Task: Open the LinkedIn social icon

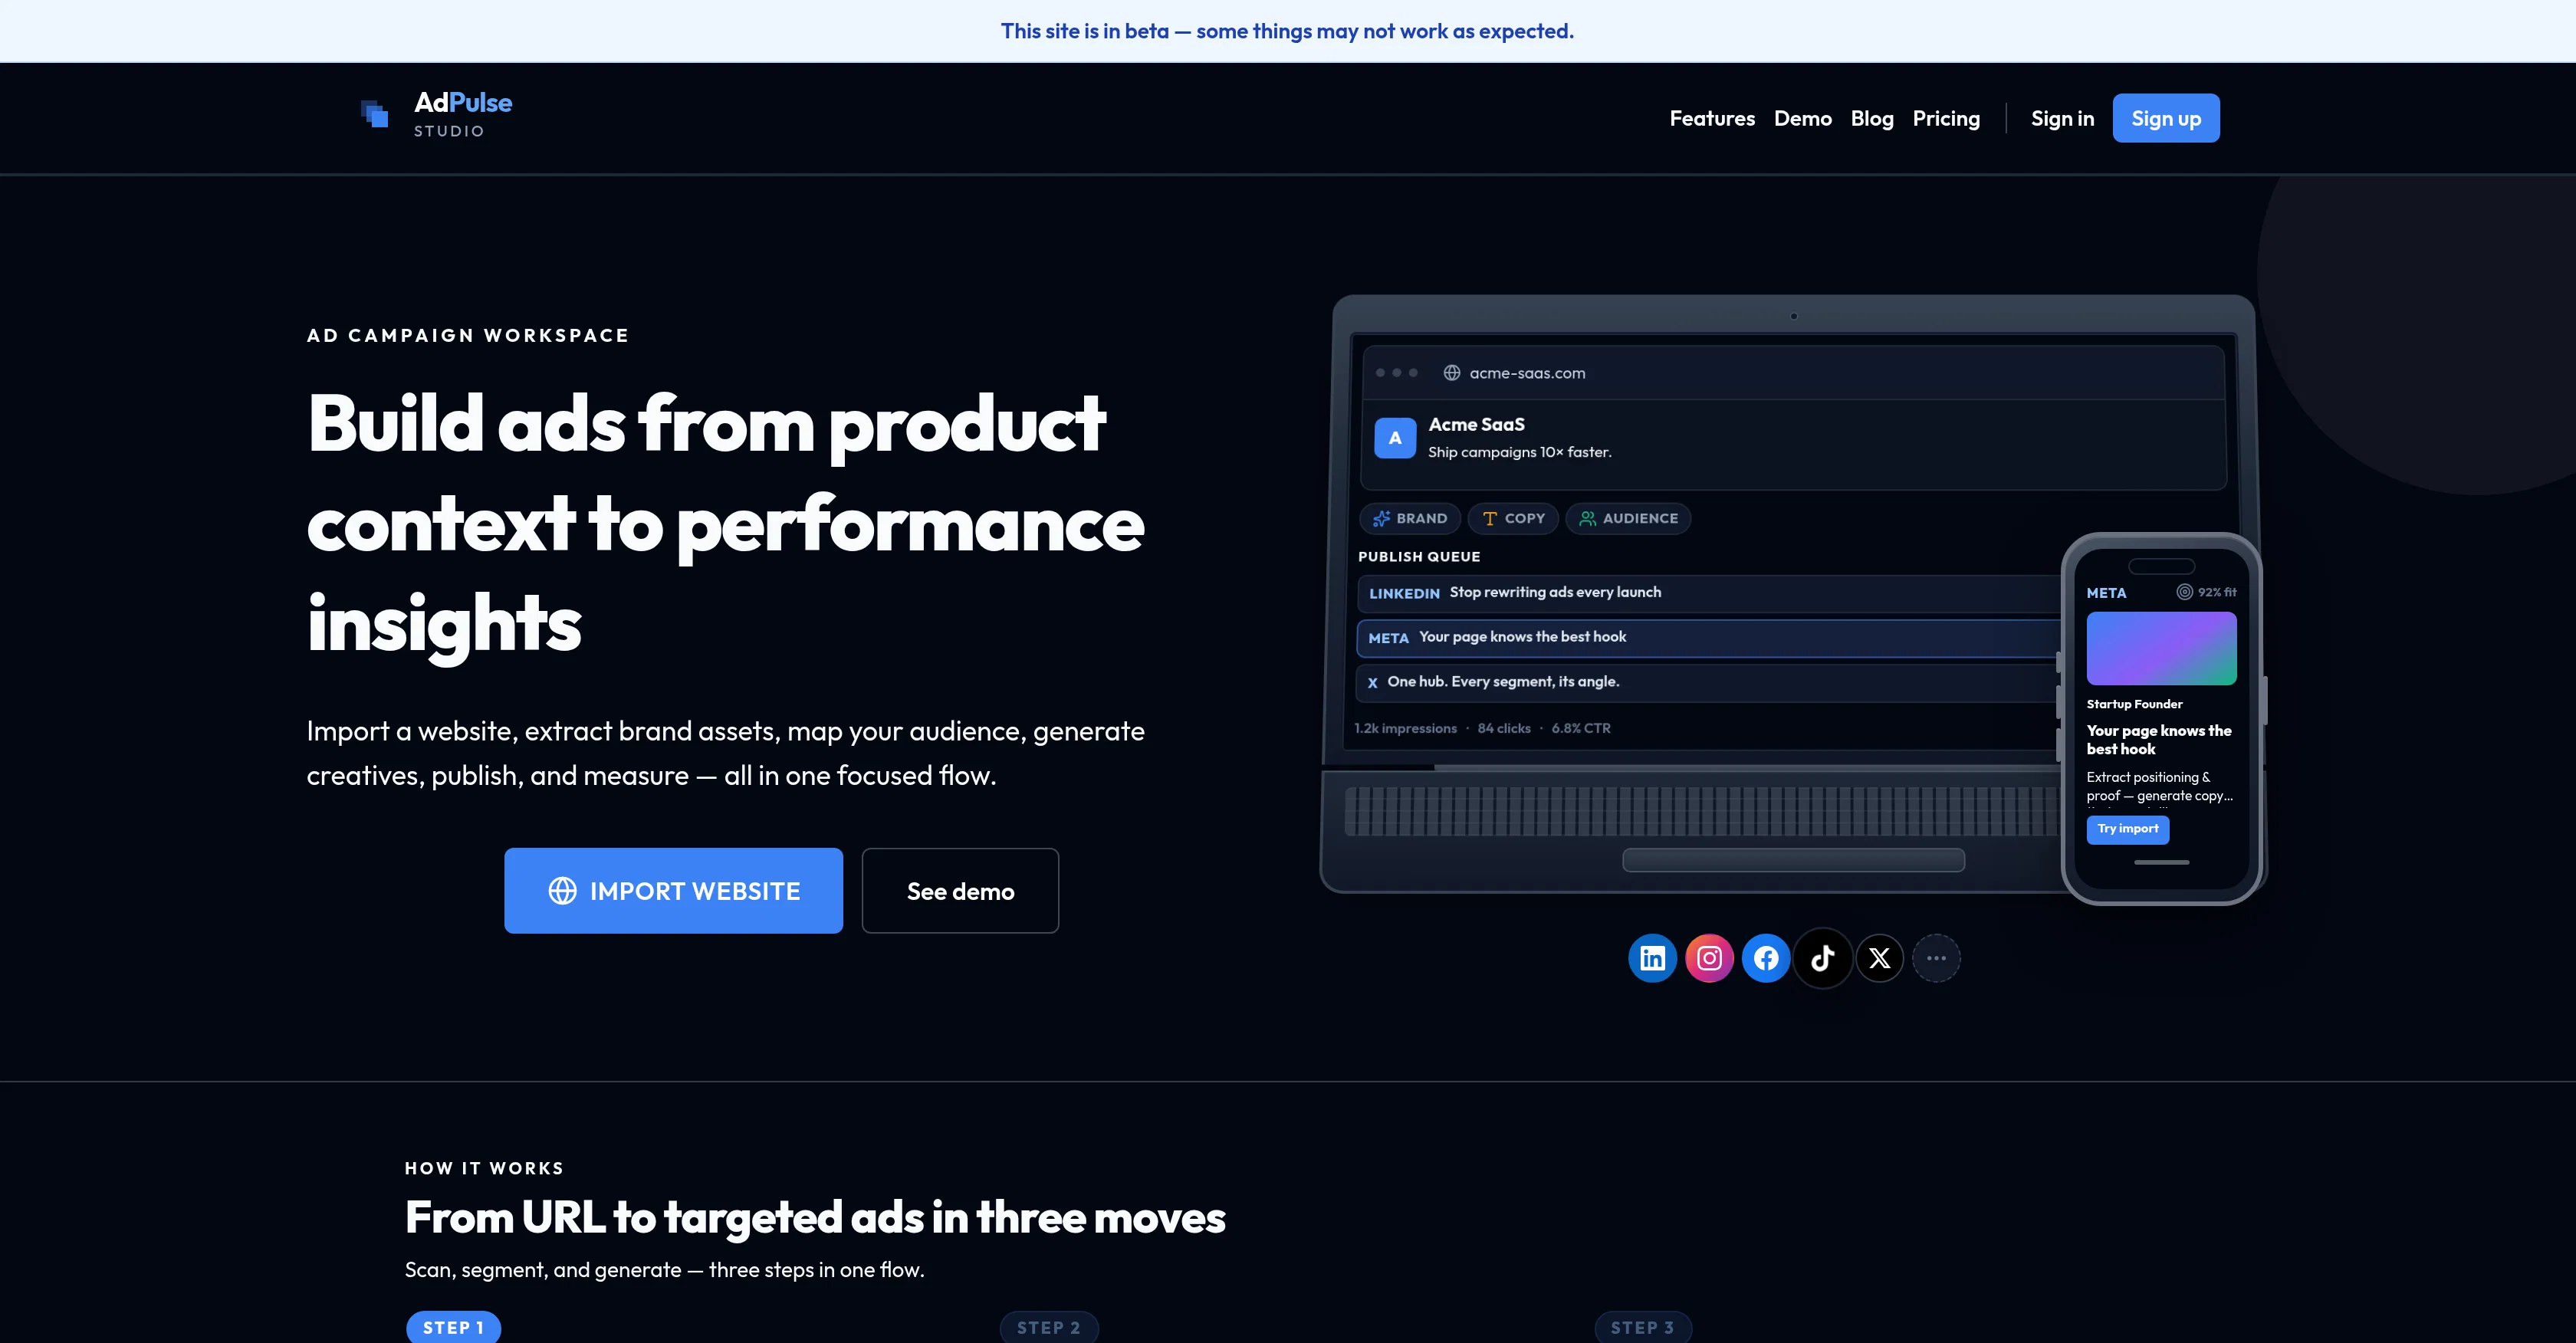Action: (x=1652, y=958)
